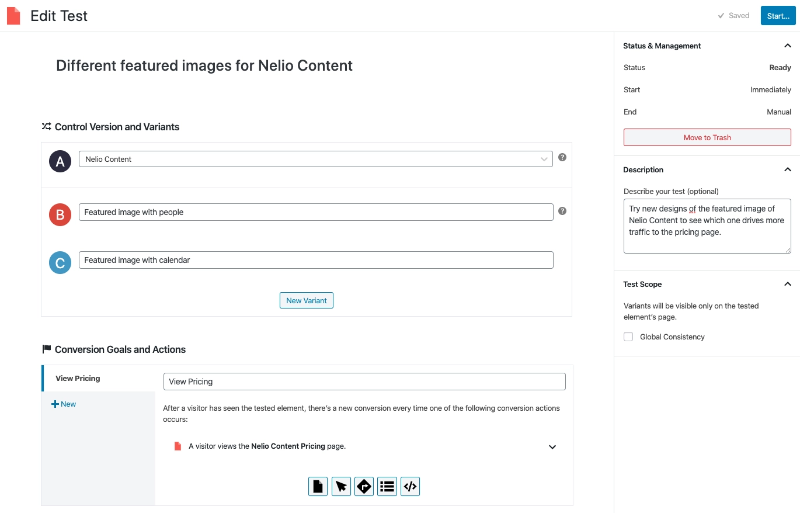Screen dimensions: 800x513
Task: Click the New Variant button
Action: click(x=306, y=300)
